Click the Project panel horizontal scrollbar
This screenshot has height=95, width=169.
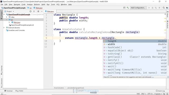click(15, 88)
